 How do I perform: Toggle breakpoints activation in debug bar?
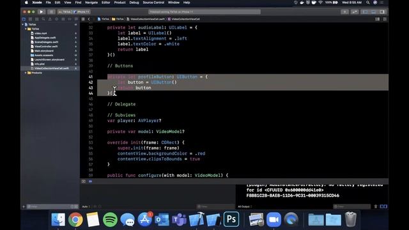click(90, 181)
